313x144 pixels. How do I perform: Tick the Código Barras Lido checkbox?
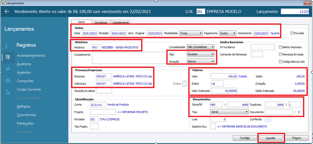pos(281,61)
